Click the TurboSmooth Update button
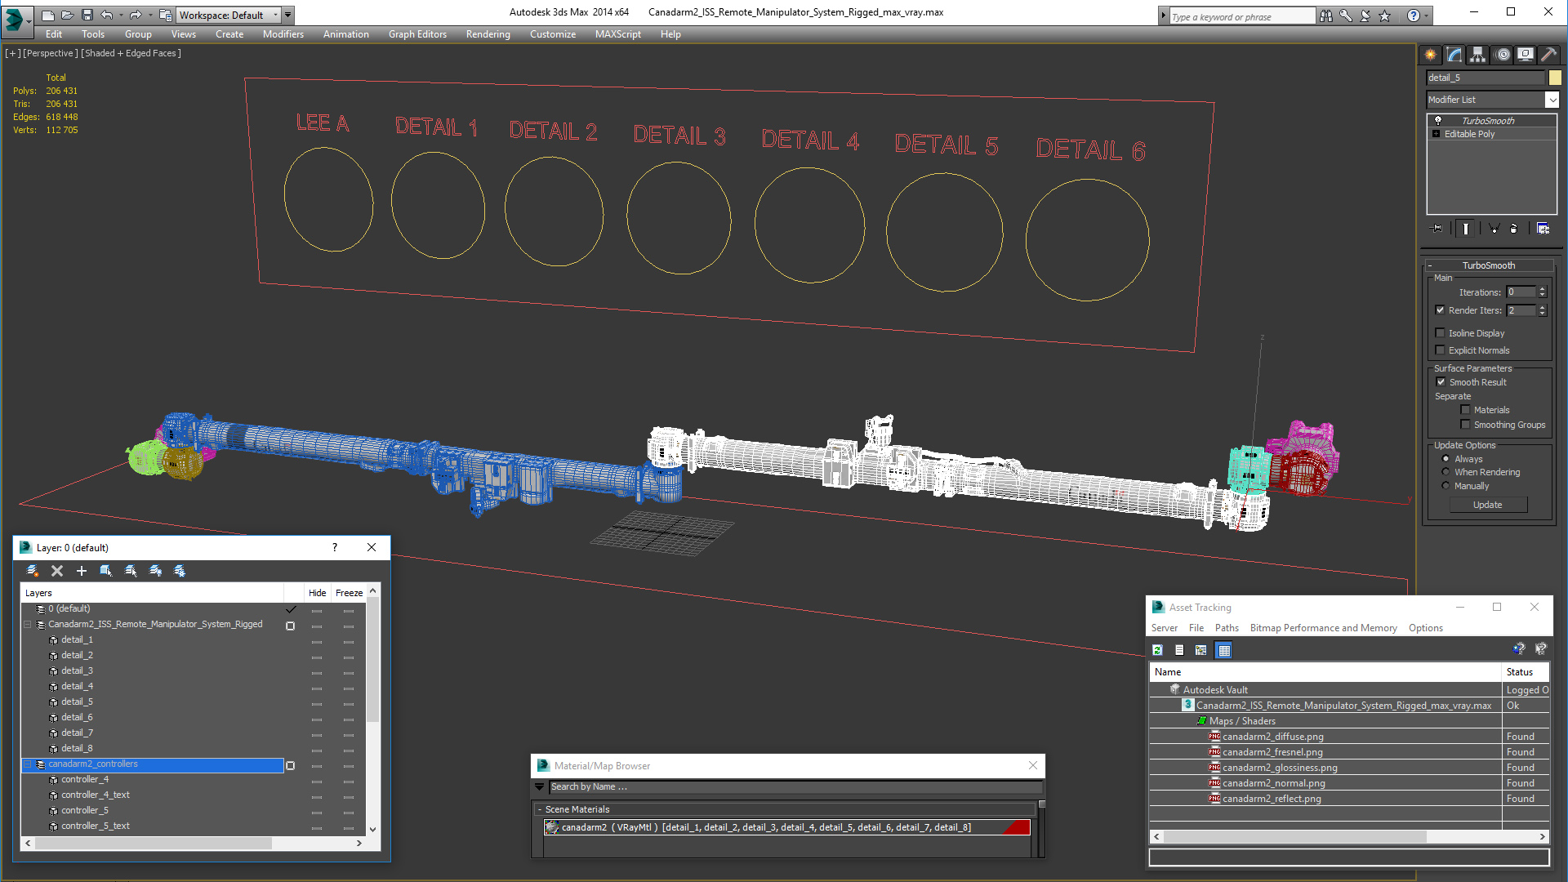Screen dimensions: 1568x882 (1488, 505)
